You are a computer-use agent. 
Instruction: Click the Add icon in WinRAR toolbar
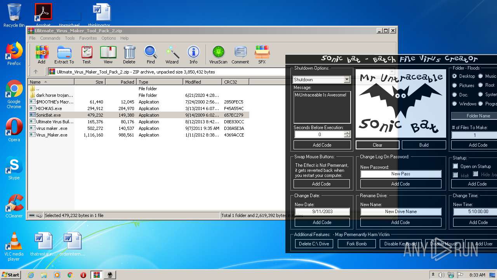(x=42, y=55)
